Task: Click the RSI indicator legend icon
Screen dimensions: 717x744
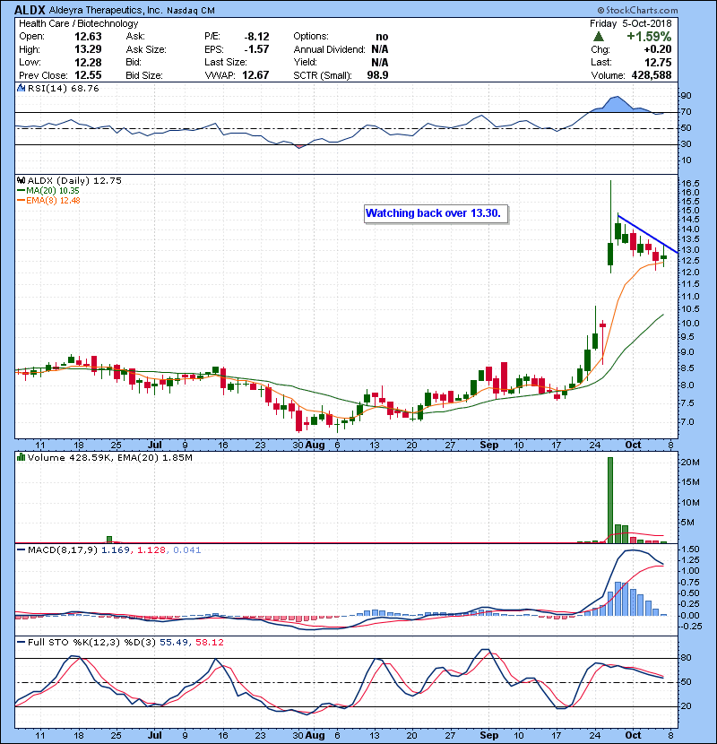Action: (21, 88)
